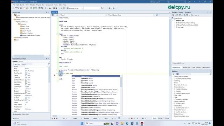The height and width of the screenshot is (126, 224).
Task: Open the Project menu
Action: coord(38,5)
